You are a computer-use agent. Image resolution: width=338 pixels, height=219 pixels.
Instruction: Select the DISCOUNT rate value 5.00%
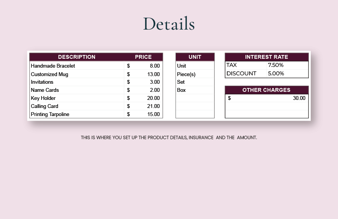click(x=276, y=73)
